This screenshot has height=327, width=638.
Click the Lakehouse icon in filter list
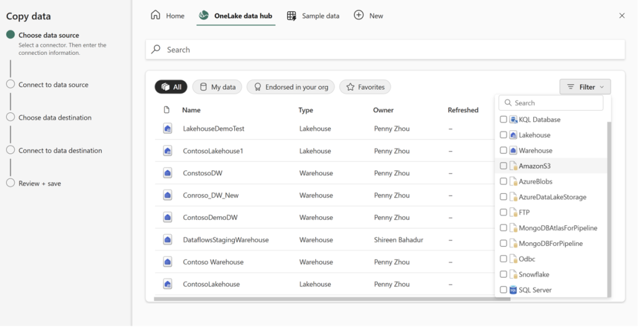click(513, 135)
